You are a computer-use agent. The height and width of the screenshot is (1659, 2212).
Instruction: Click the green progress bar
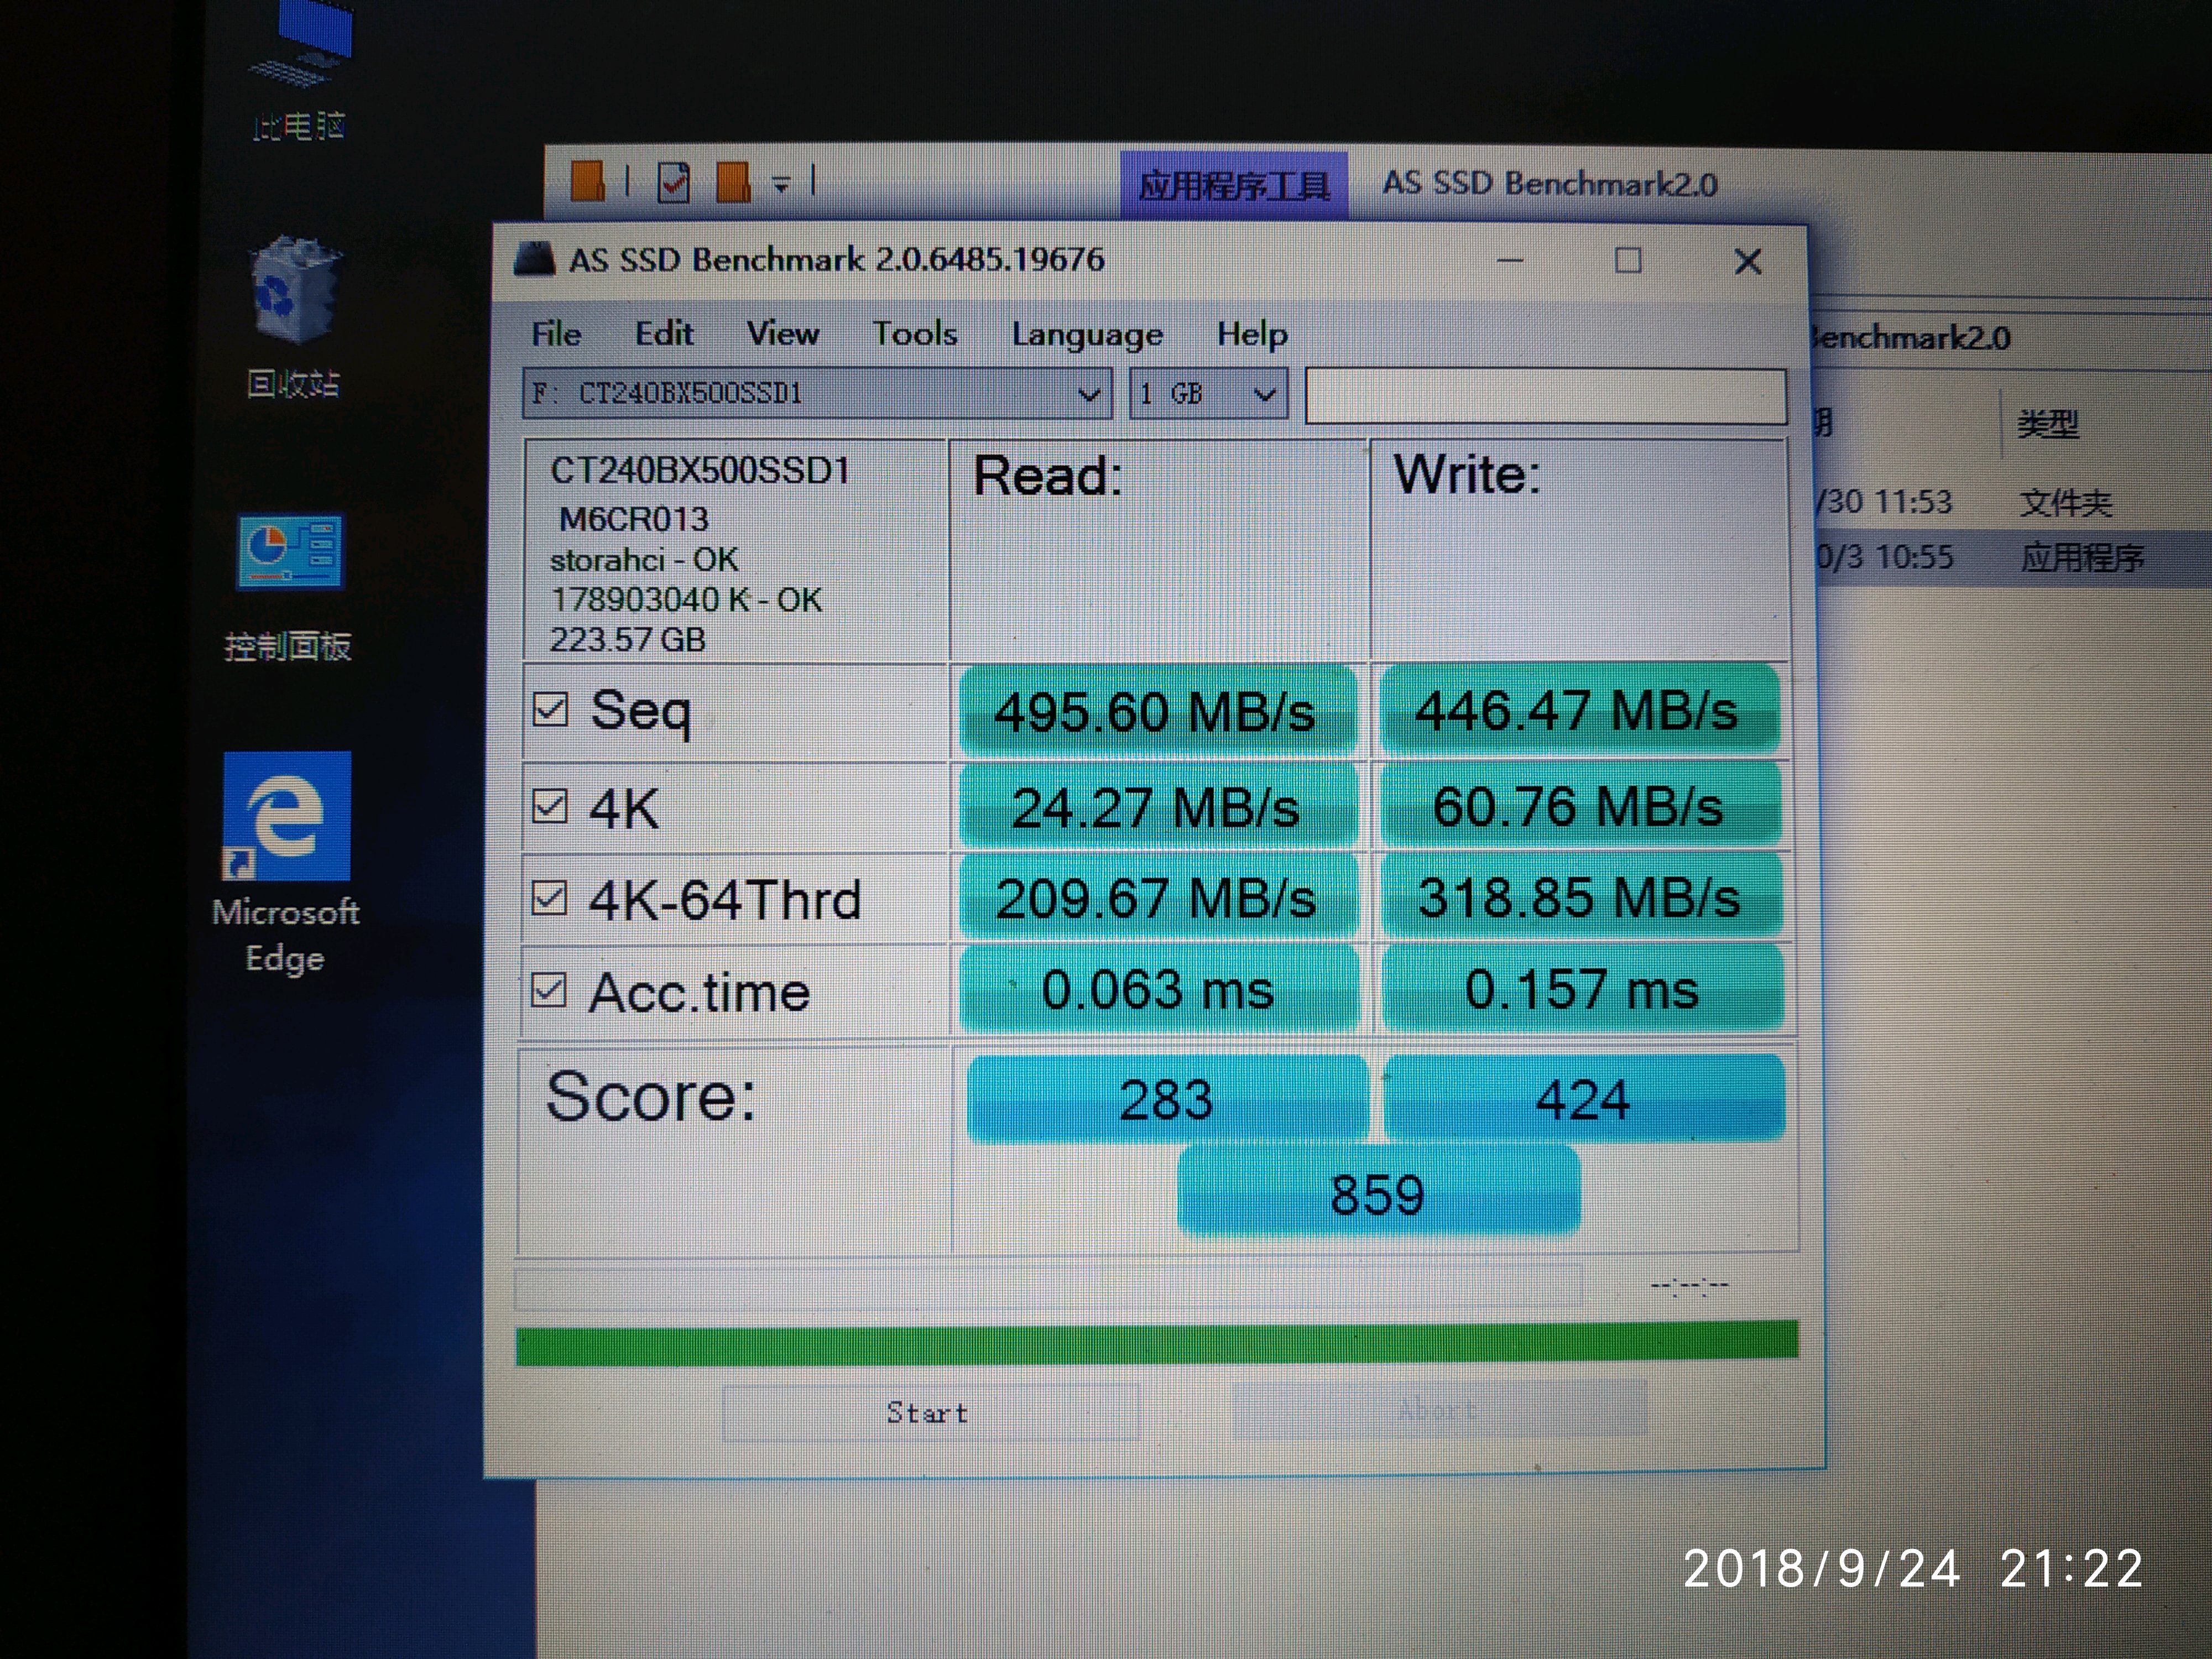pyautogui.click(x=1157, y=1343)
